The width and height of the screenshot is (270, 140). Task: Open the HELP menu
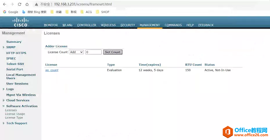pos(190,25)
